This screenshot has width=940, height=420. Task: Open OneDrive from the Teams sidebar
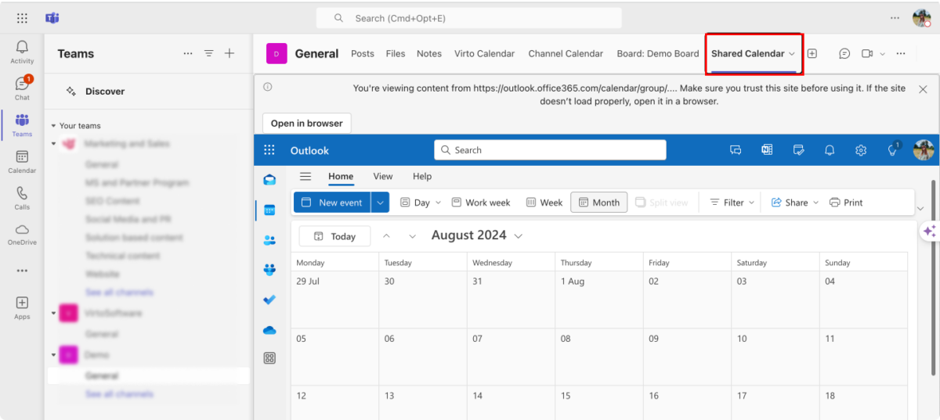point(22,234)
